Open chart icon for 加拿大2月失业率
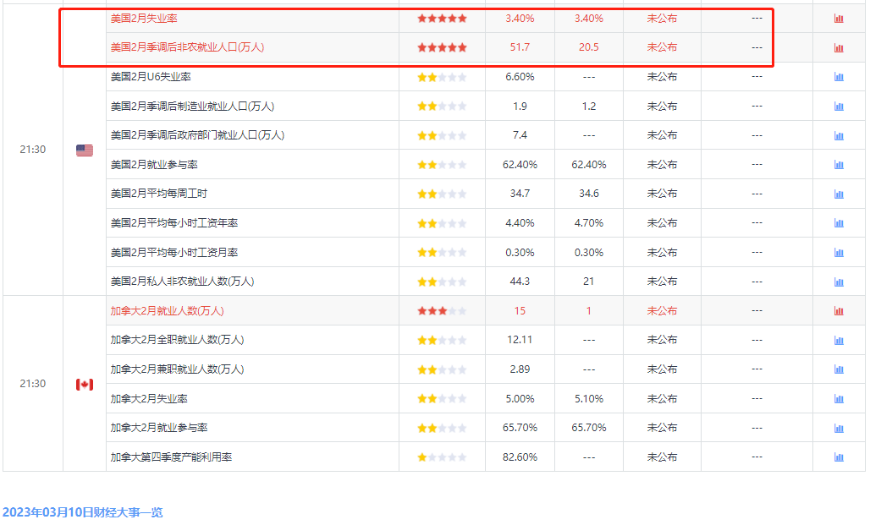 [x=839, y=398]
